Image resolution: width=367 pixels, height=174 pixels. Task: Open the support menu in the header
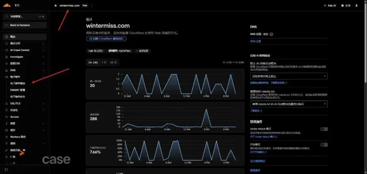pyautogui.click(x=346, y=5)
